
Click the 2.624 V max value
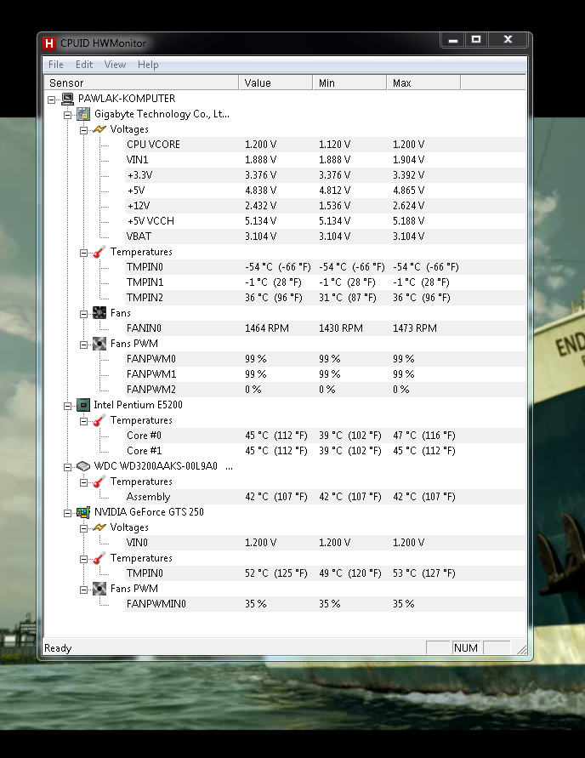[409, 206]
